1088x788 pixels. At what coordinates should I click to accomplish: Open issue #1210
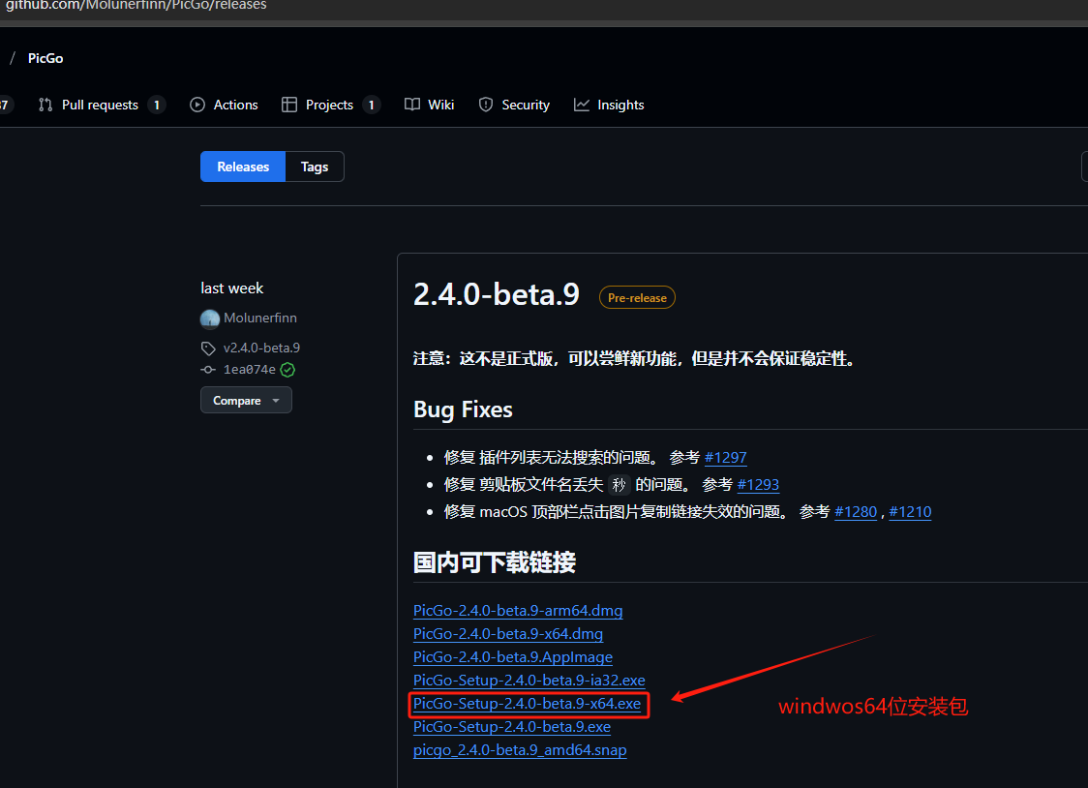click(x=910, y=512)
